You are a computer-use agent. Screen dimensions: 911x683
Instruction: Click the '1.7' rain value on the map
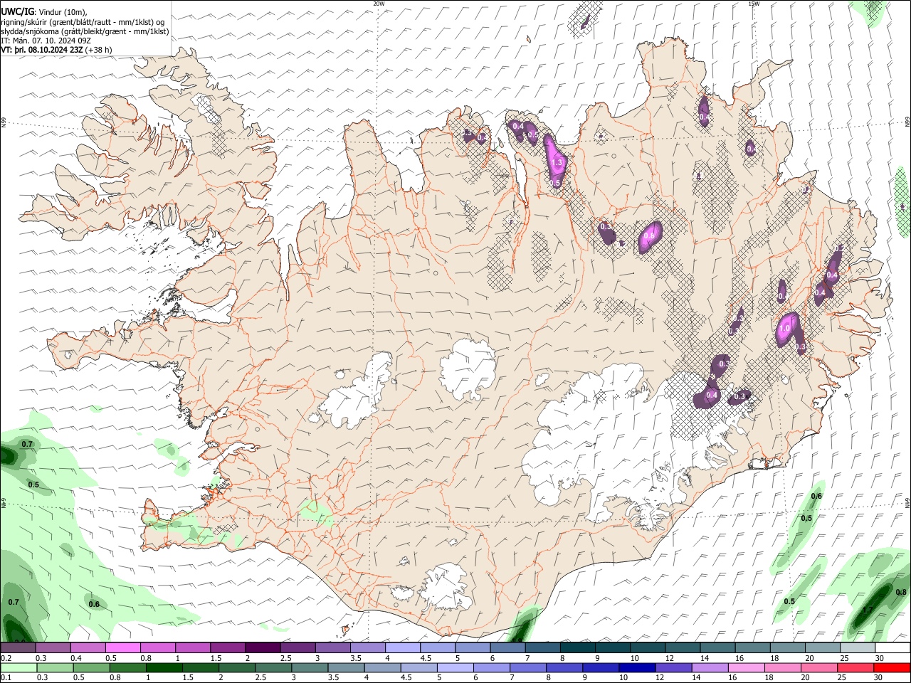868,610
